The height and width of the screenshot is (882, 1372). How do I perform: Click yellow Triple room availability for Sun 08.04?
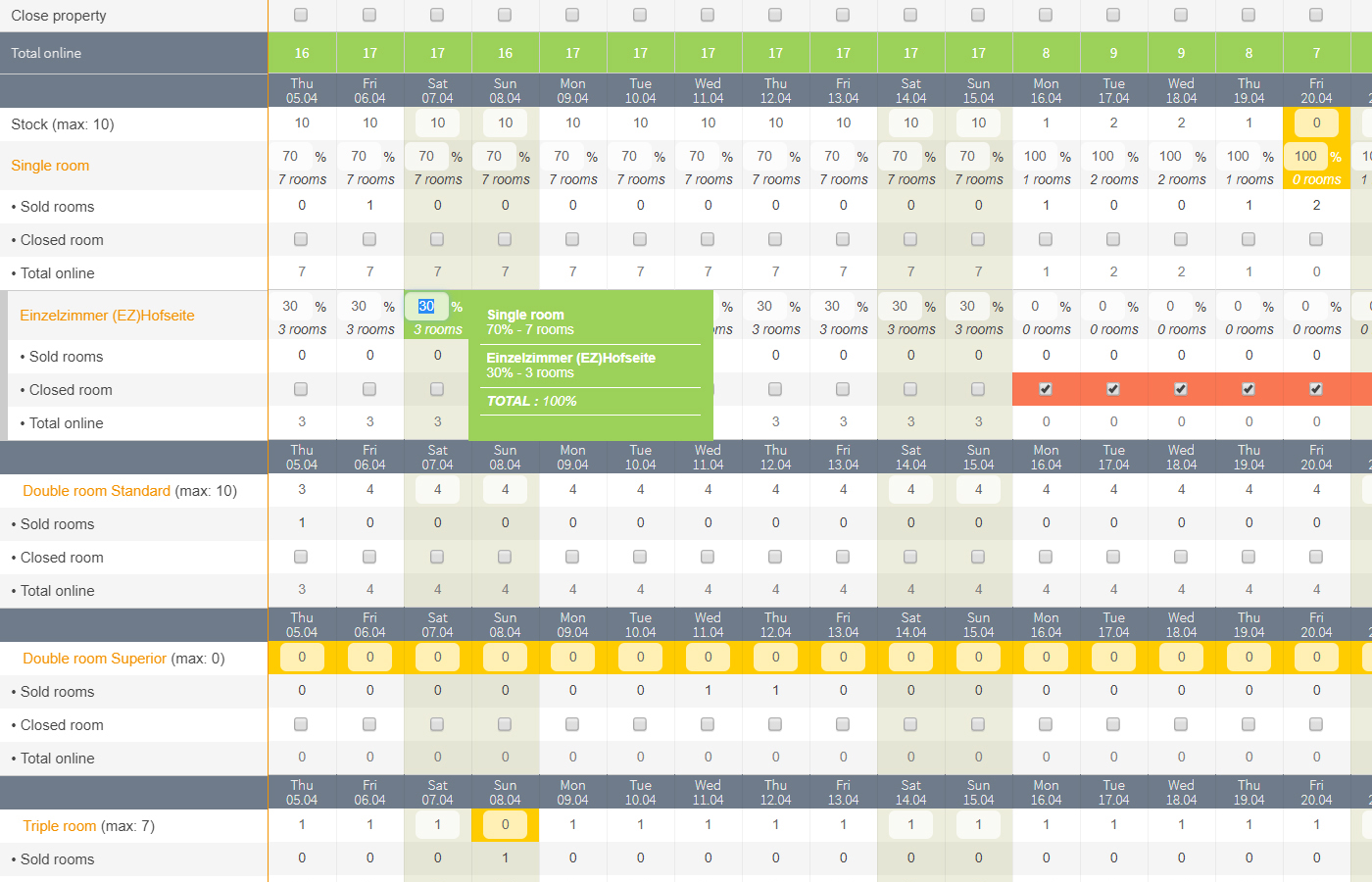[505, 825]
